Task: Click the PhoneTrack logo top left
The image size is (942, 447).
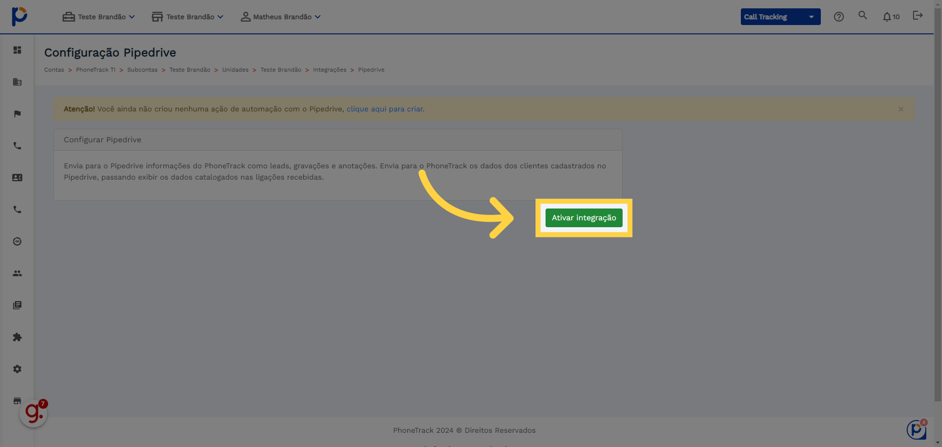Action: pos(20,16)
